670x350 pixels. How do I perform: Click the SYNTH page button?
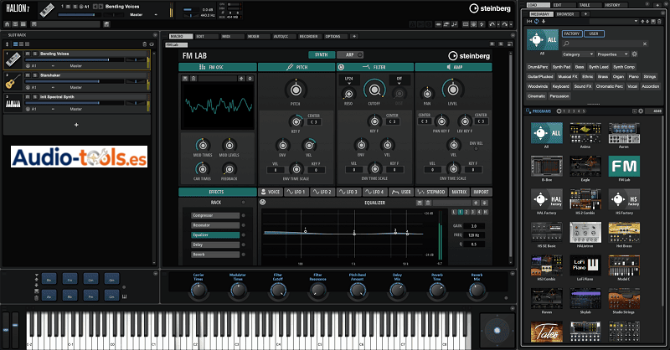pos(322,54)
